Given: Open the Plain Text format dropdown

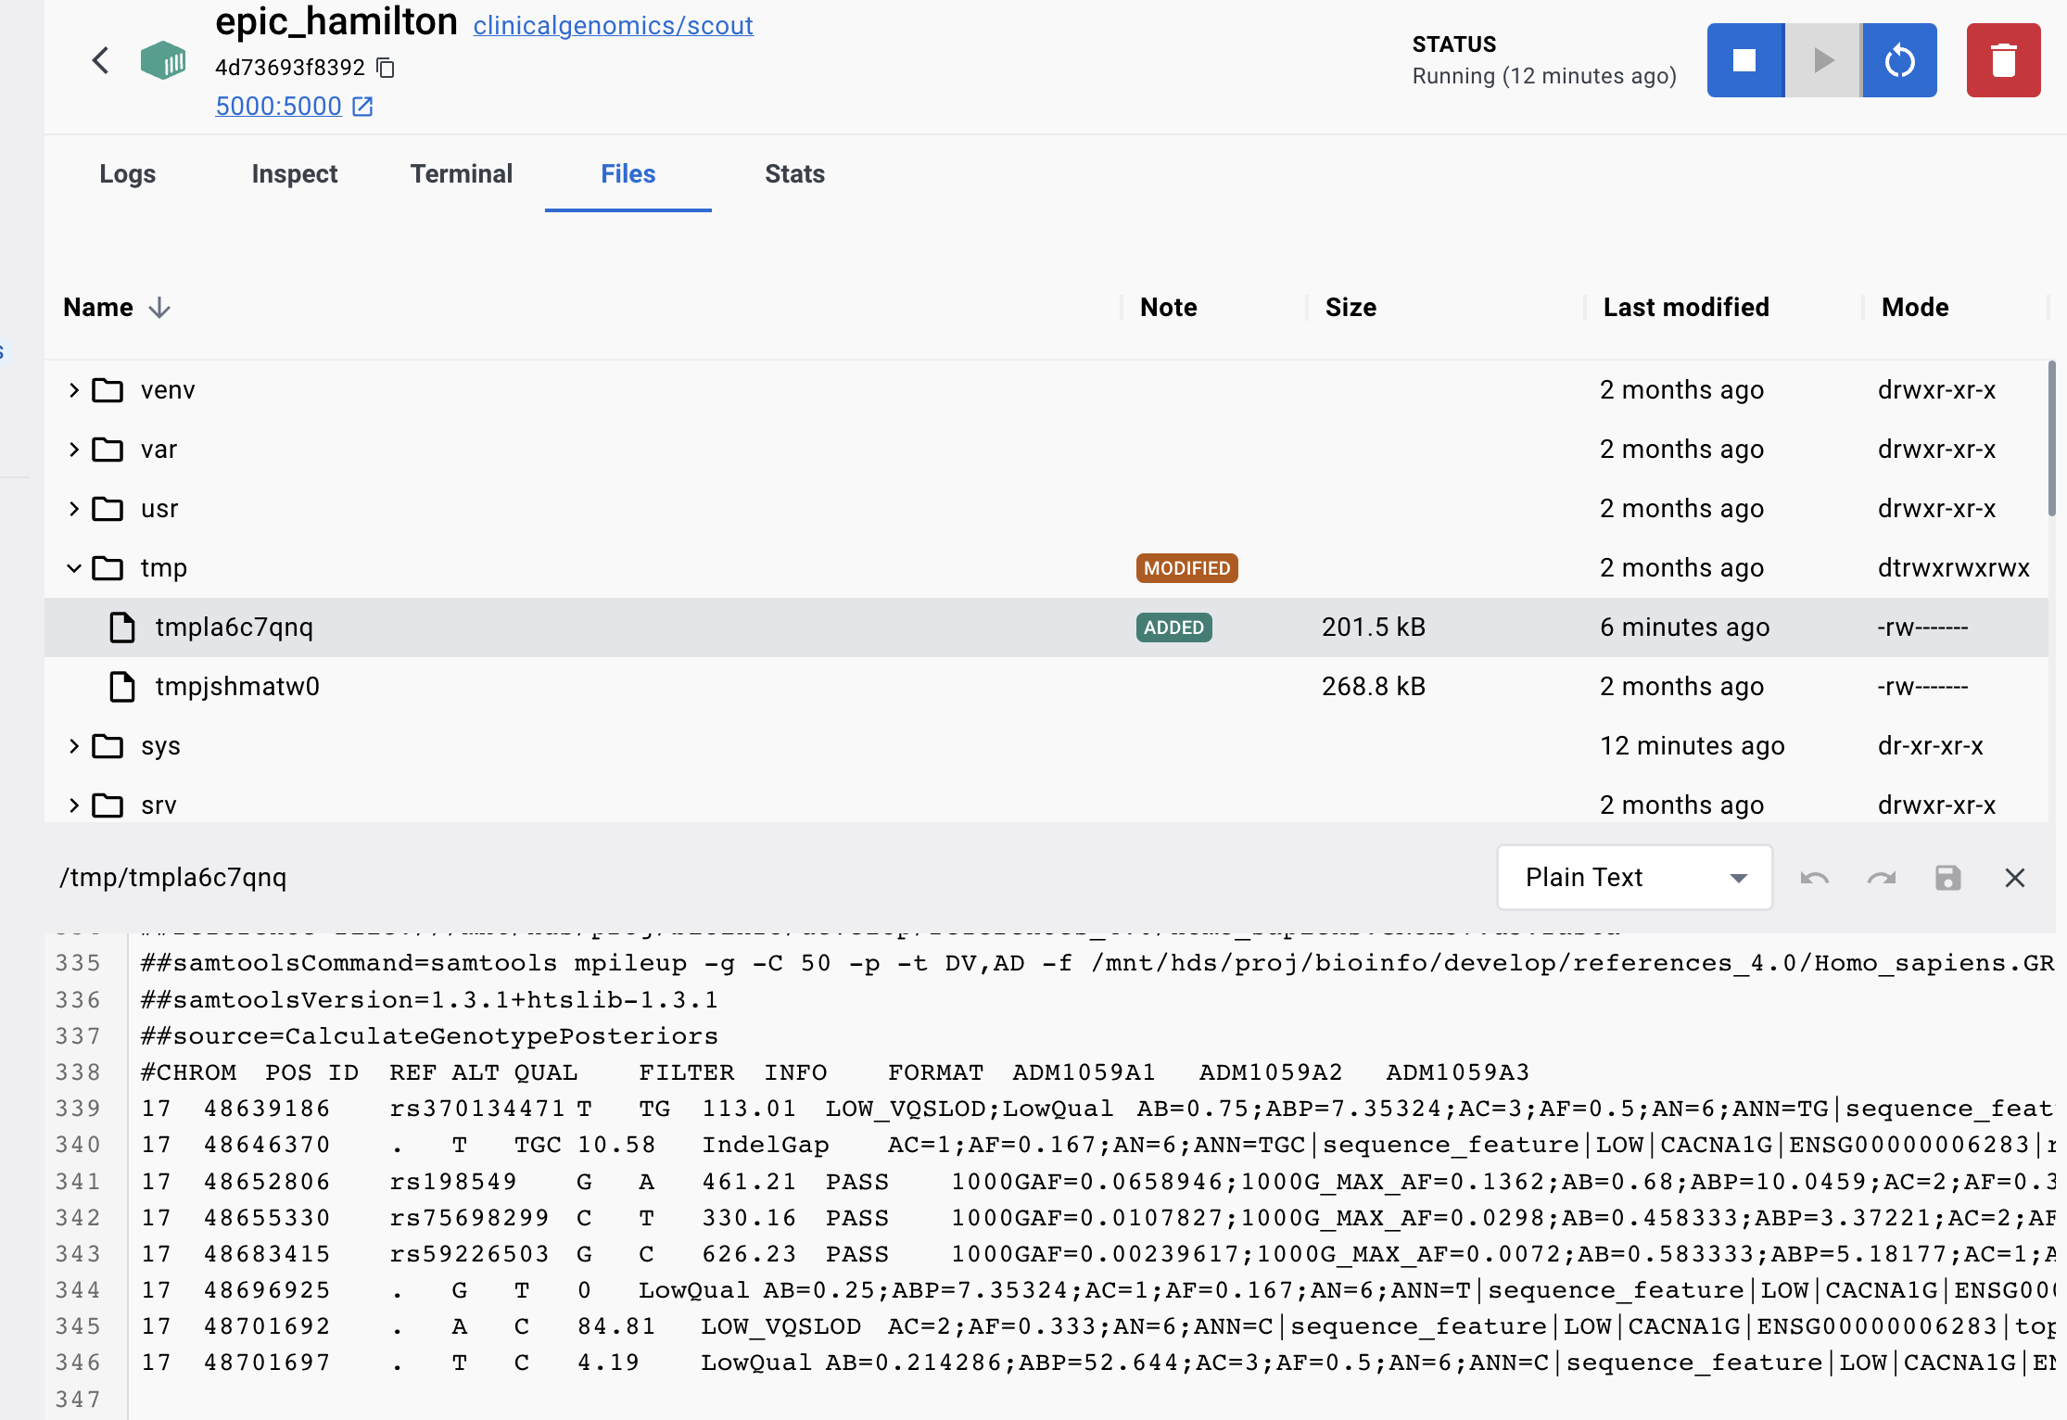Looking at the screenshot, I should click(x=1634, y=877).
